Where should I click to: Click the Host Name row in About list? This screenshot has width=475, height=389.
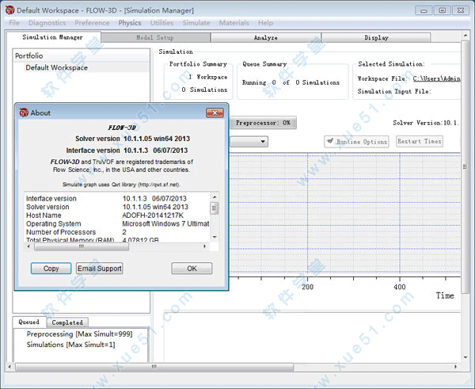point(117,215)
